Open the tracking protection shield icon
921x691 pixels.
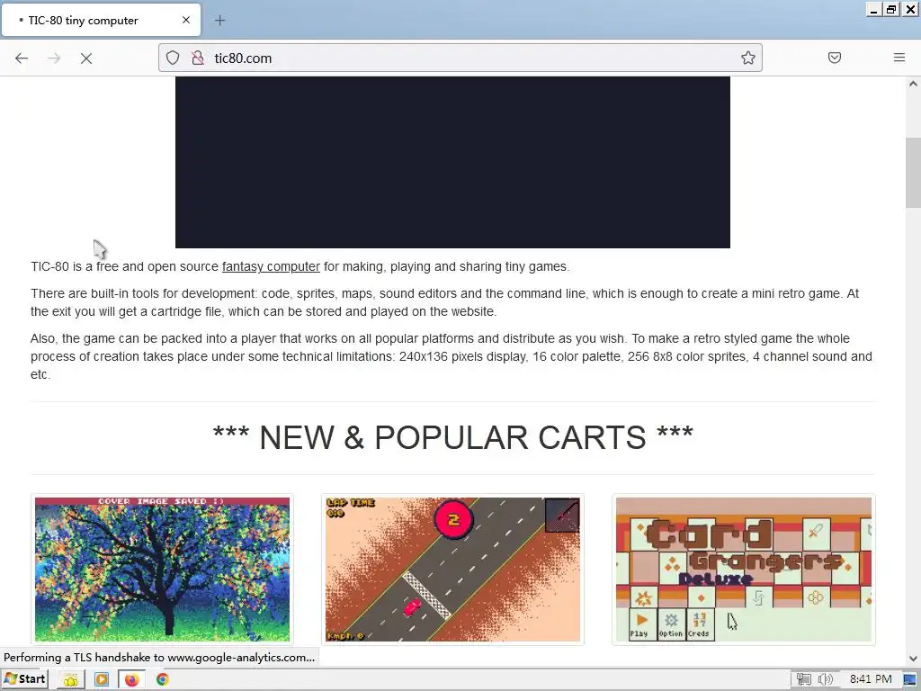[173, 58]
